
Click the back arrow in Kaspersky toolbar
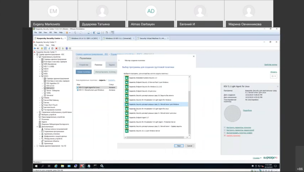[35, 48]
